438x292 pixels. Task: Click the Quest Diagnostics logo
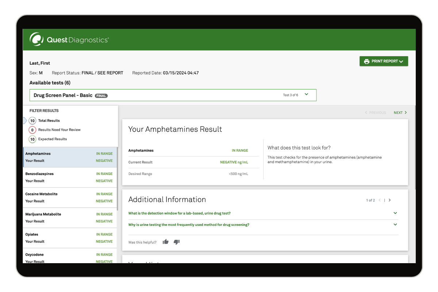click(x=69, y=39)
